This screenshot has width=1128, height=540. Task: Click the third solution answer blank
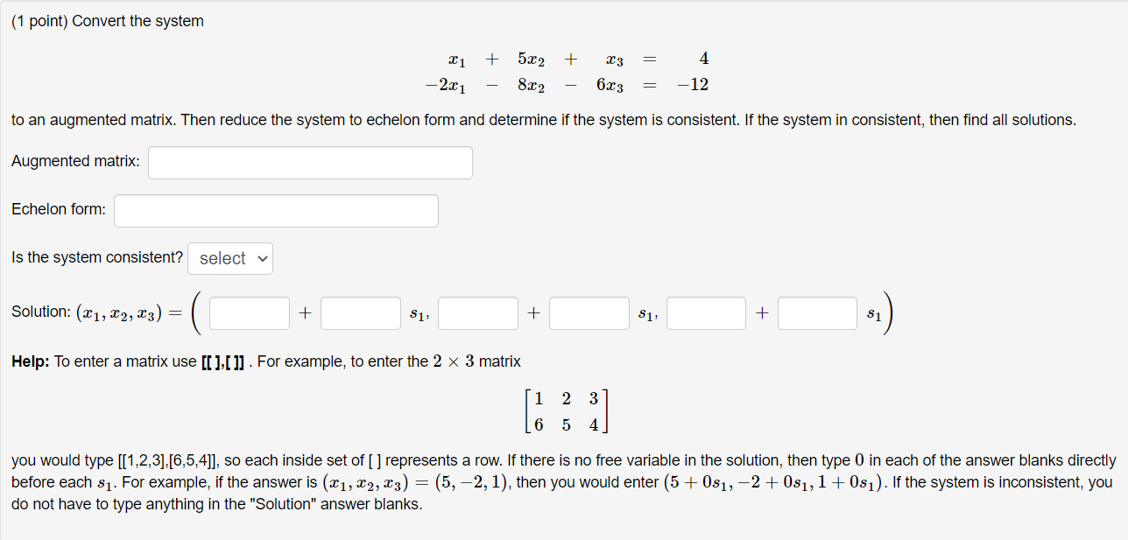(x=477, y=312)
